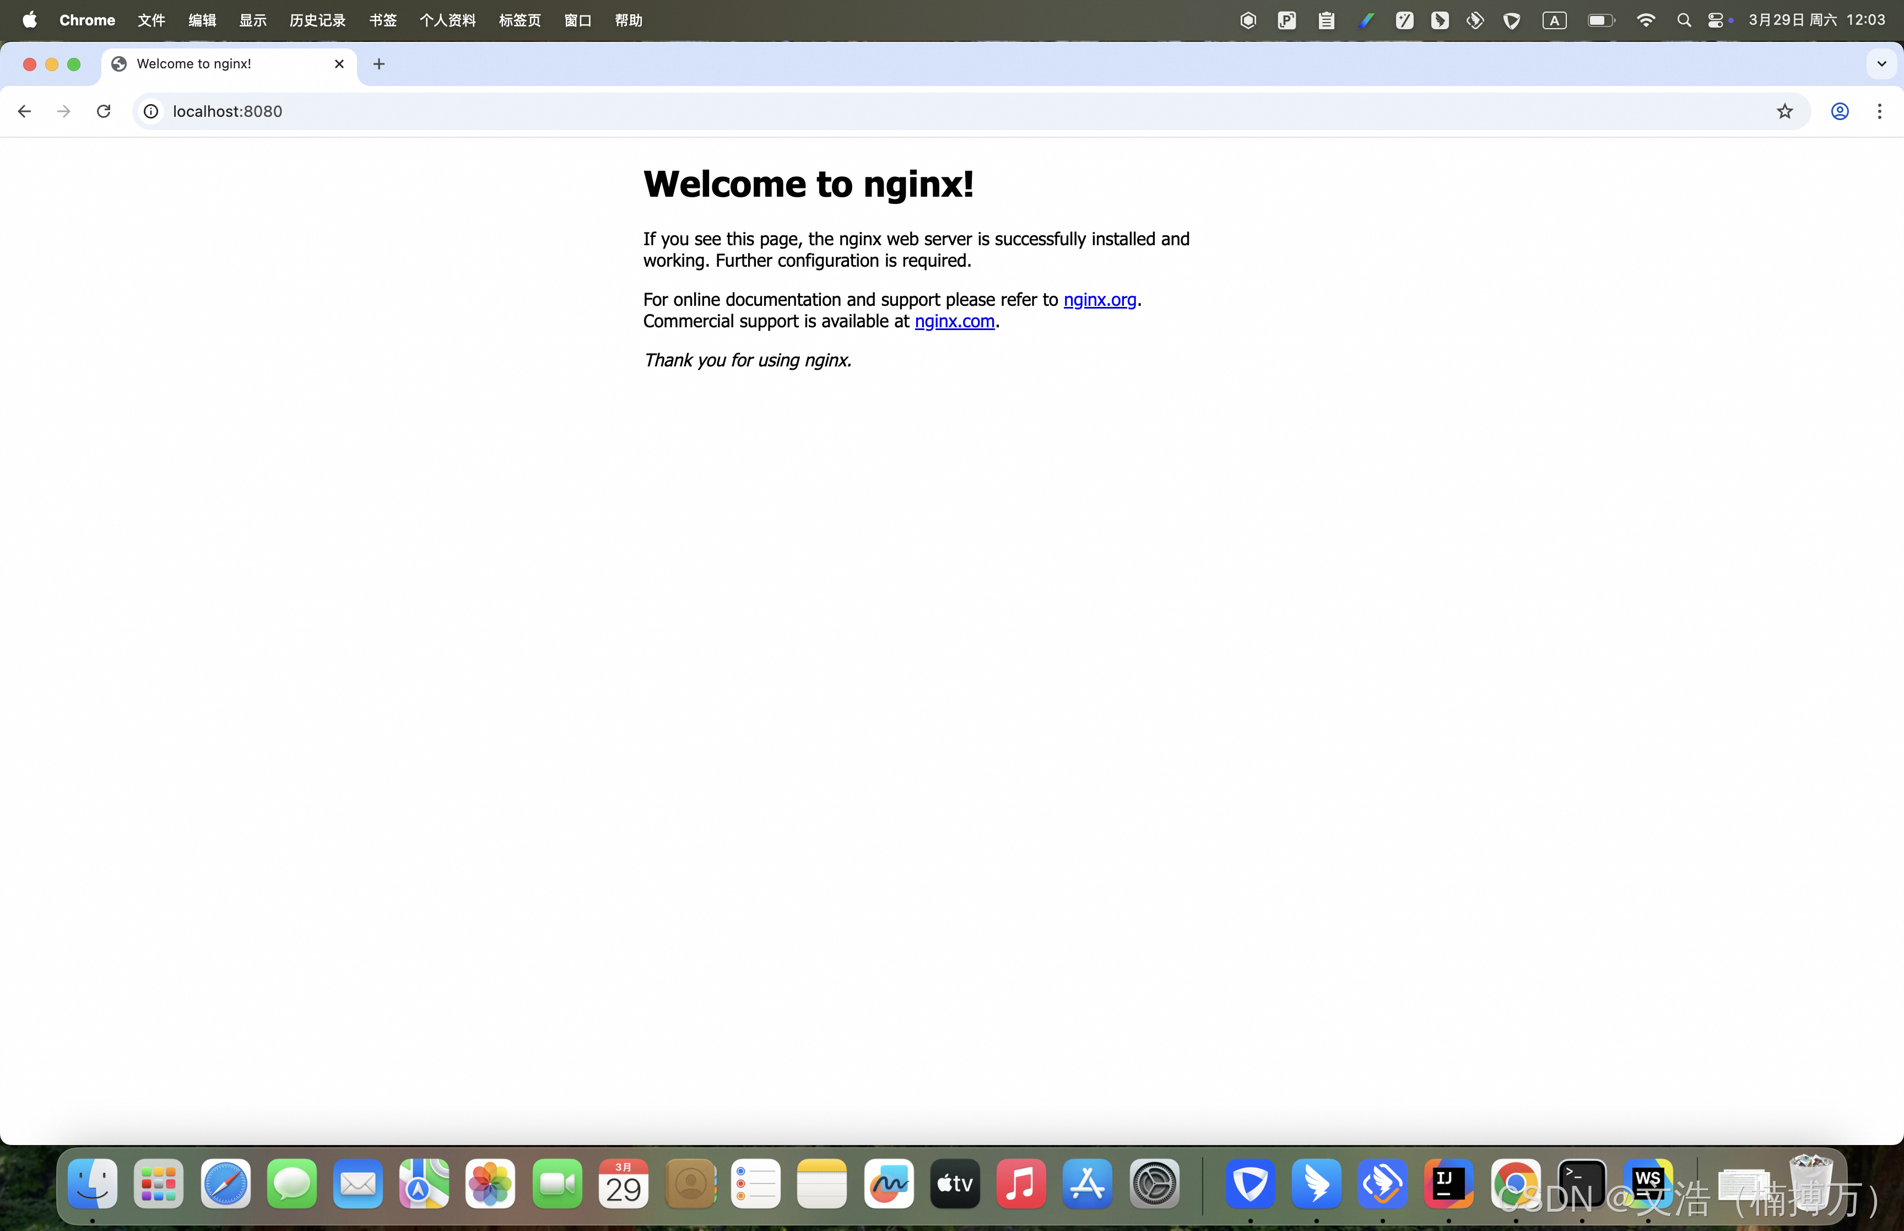Screen dimensions: 1904x1231
Task: Open a new tab with plus button
Action: tap(378, 64)
